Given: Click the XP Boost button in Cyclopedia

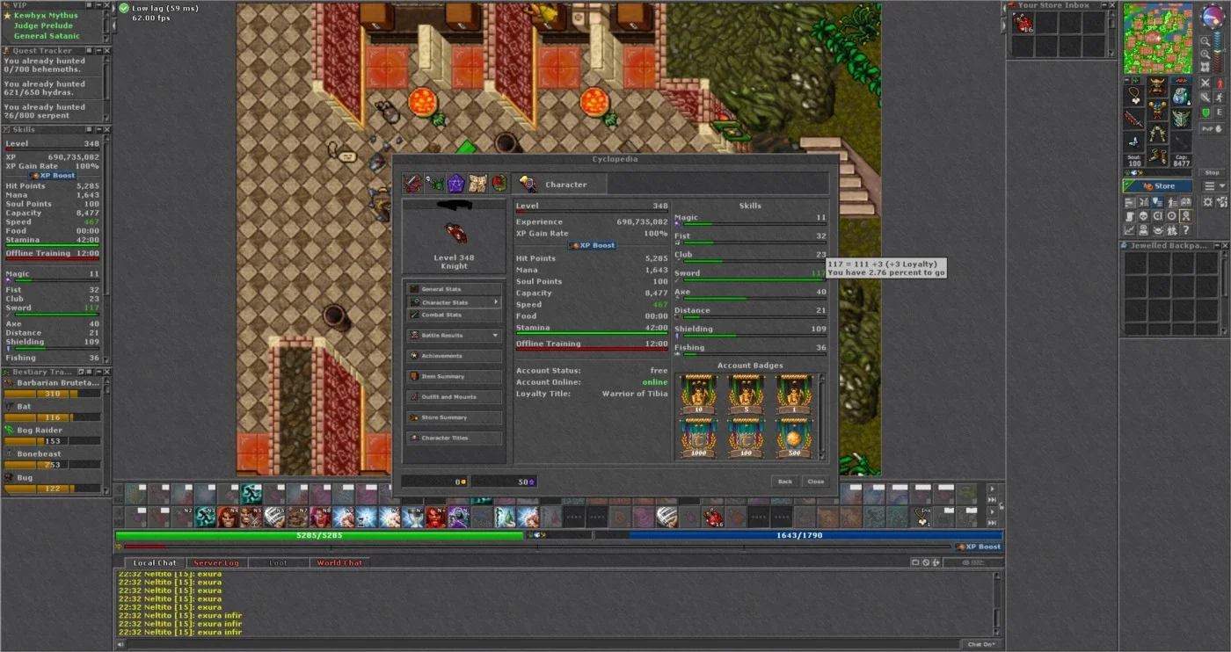Looking at the screenshot, I should (x=592, y=245).
